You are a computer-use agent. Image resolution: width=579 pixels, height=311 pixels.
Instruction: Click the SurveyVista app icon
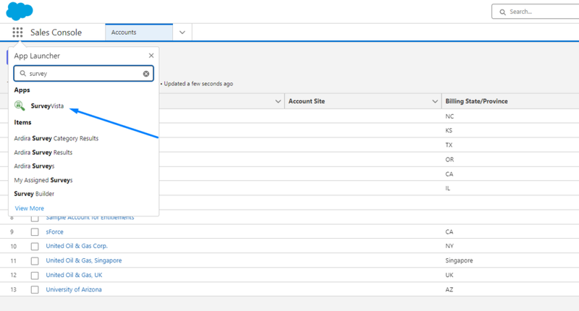(20, 106)
